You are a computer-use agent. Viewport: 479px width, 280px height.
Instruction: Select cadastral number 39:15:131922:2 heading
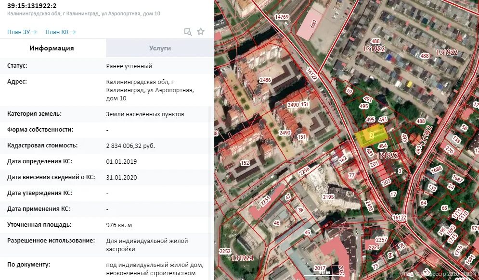click(x=32, y=5)
